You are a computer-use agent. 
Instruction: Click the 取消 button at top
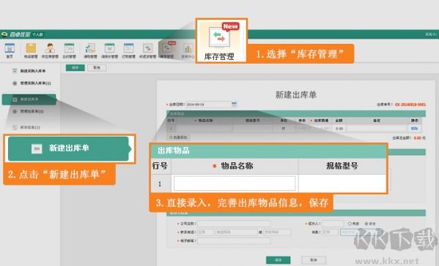pyautogui.click(x=97, y=67)
